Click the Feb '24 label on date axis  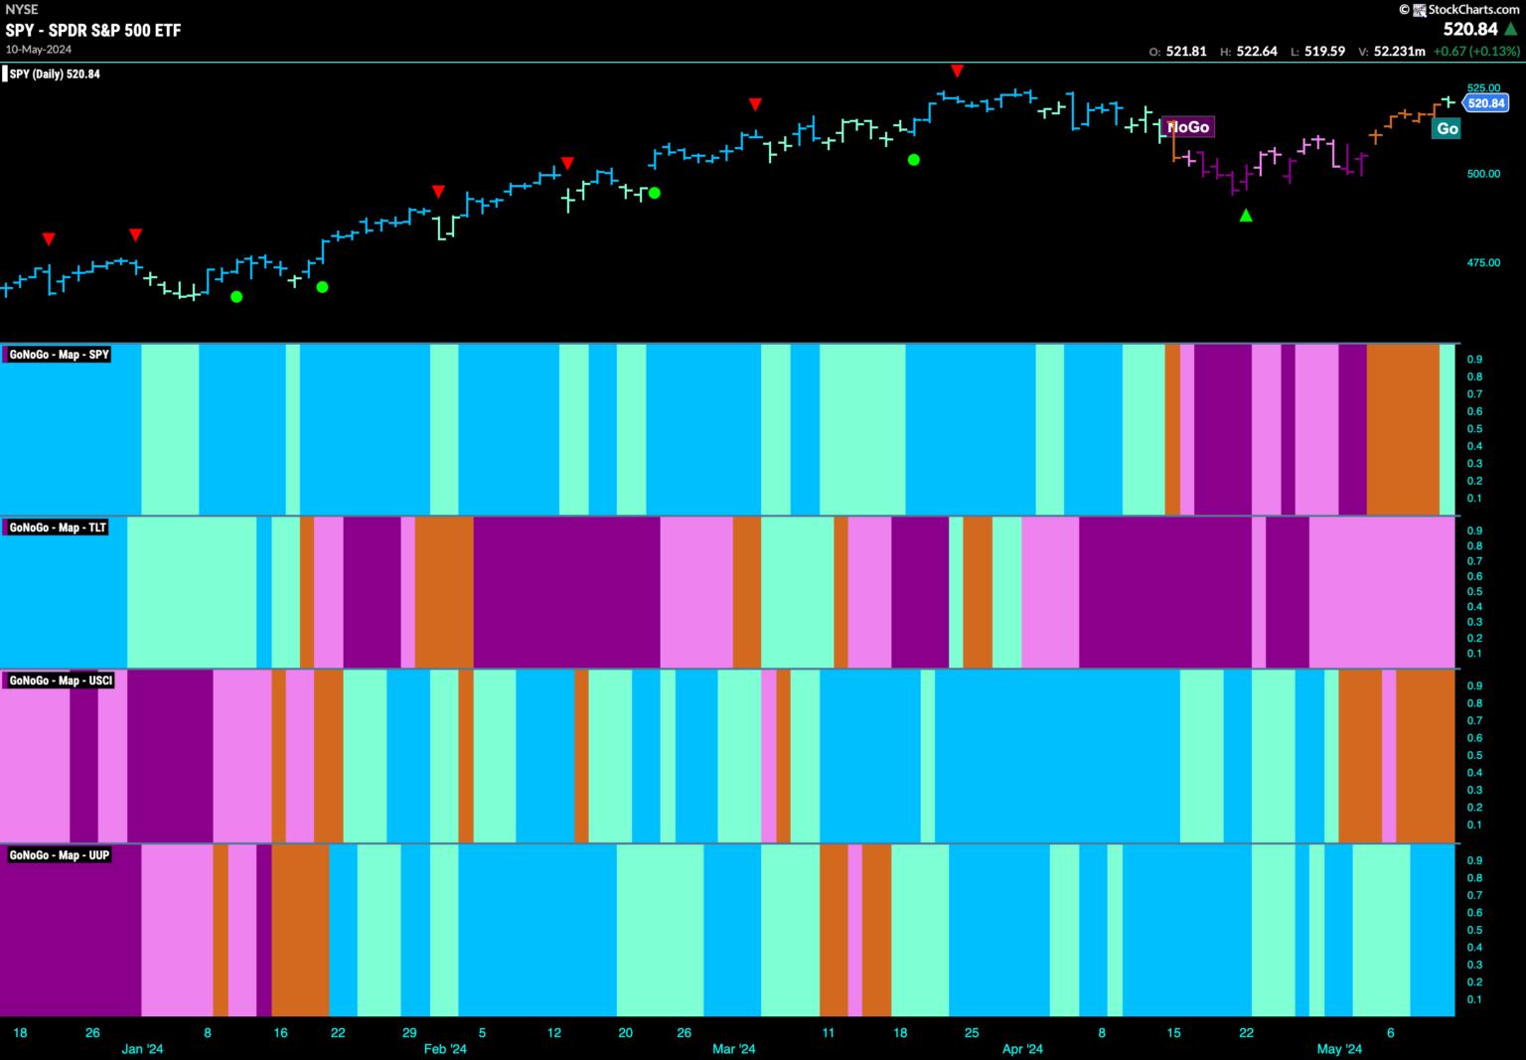point(444,1049)
